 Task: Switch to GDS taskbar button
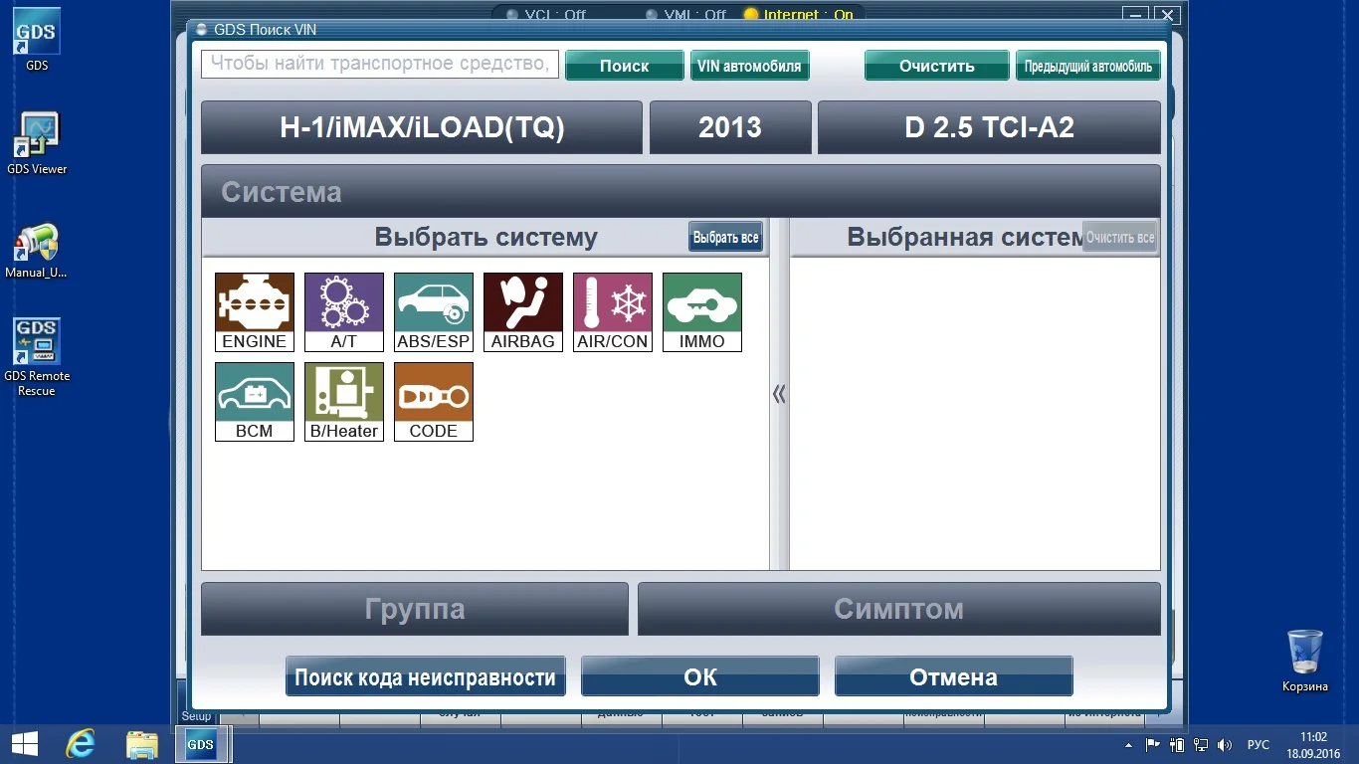tap(202, 744)
